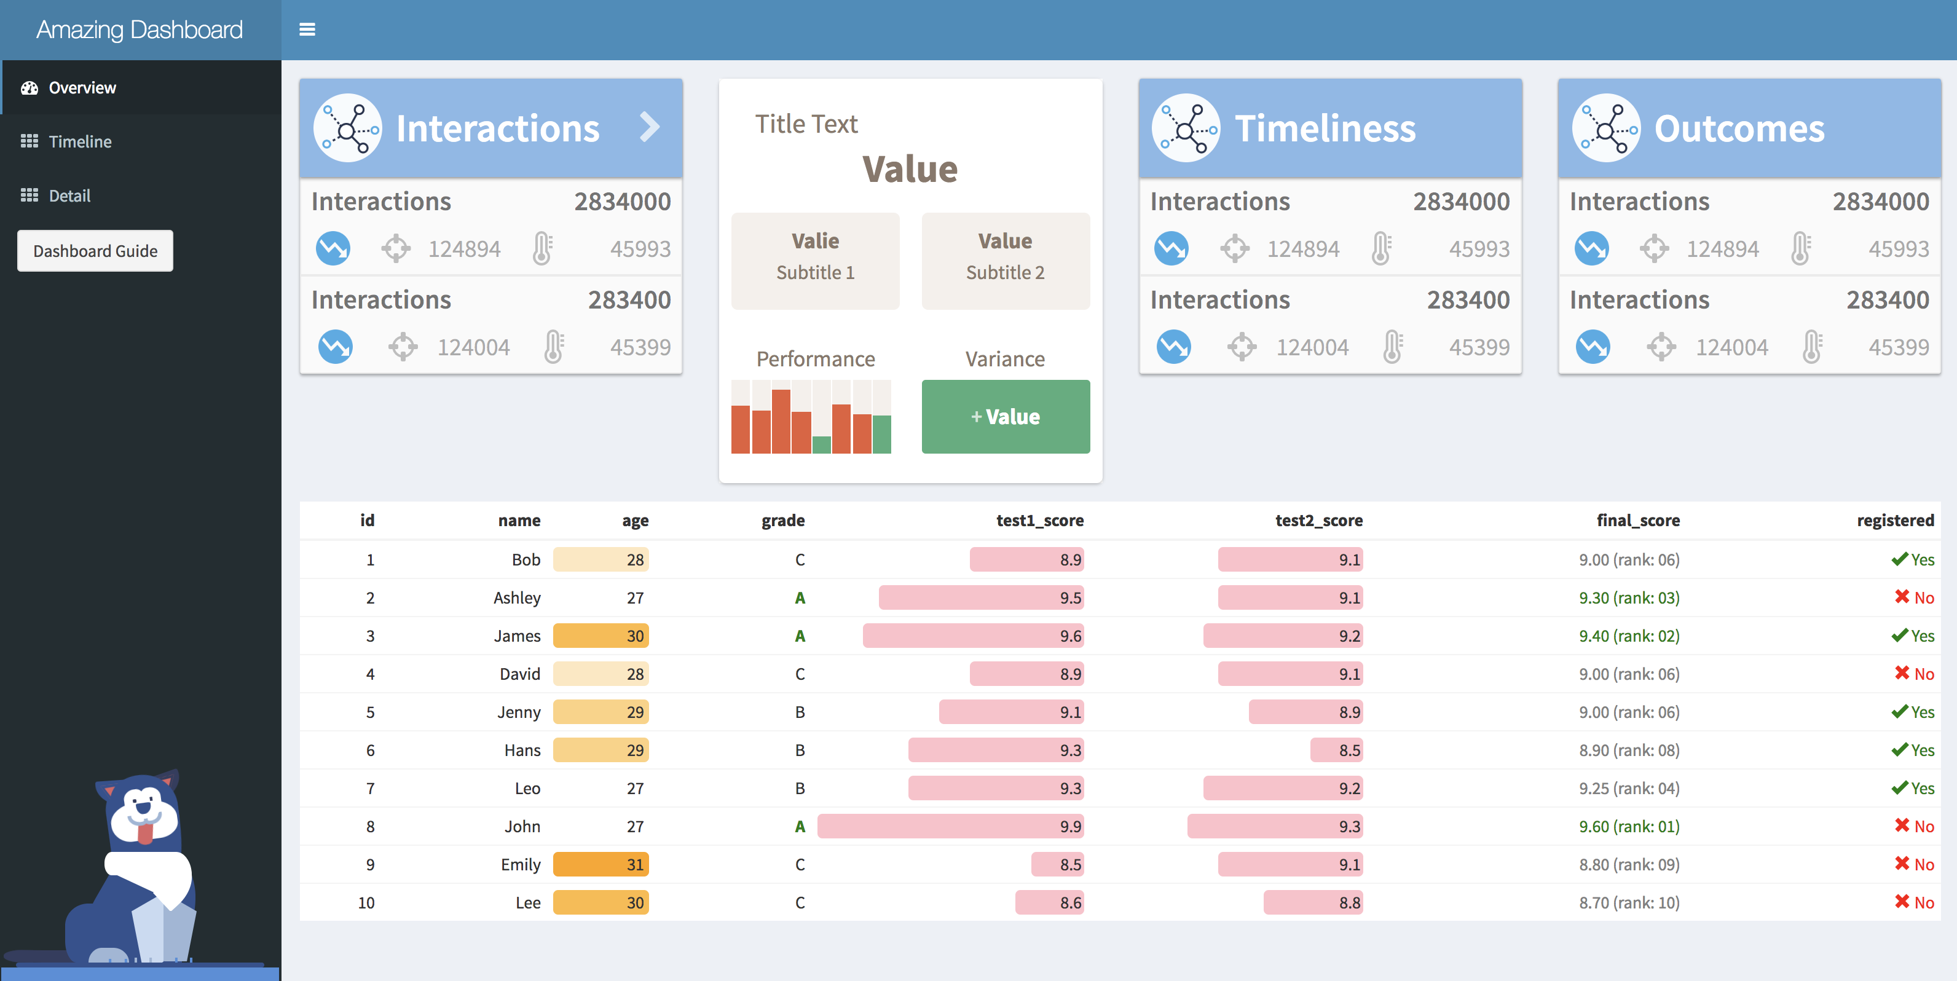Expand the Interactions card with chevron arrow
This screenshot has height=981, width=1957.
[649, 127]
